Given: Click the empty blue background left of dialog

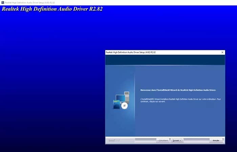Looking at the screenshot, I should (x=51, y=84).
